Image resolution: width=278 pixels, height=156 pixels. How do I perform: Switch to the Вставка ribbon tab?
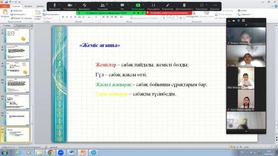pos(29,6)
